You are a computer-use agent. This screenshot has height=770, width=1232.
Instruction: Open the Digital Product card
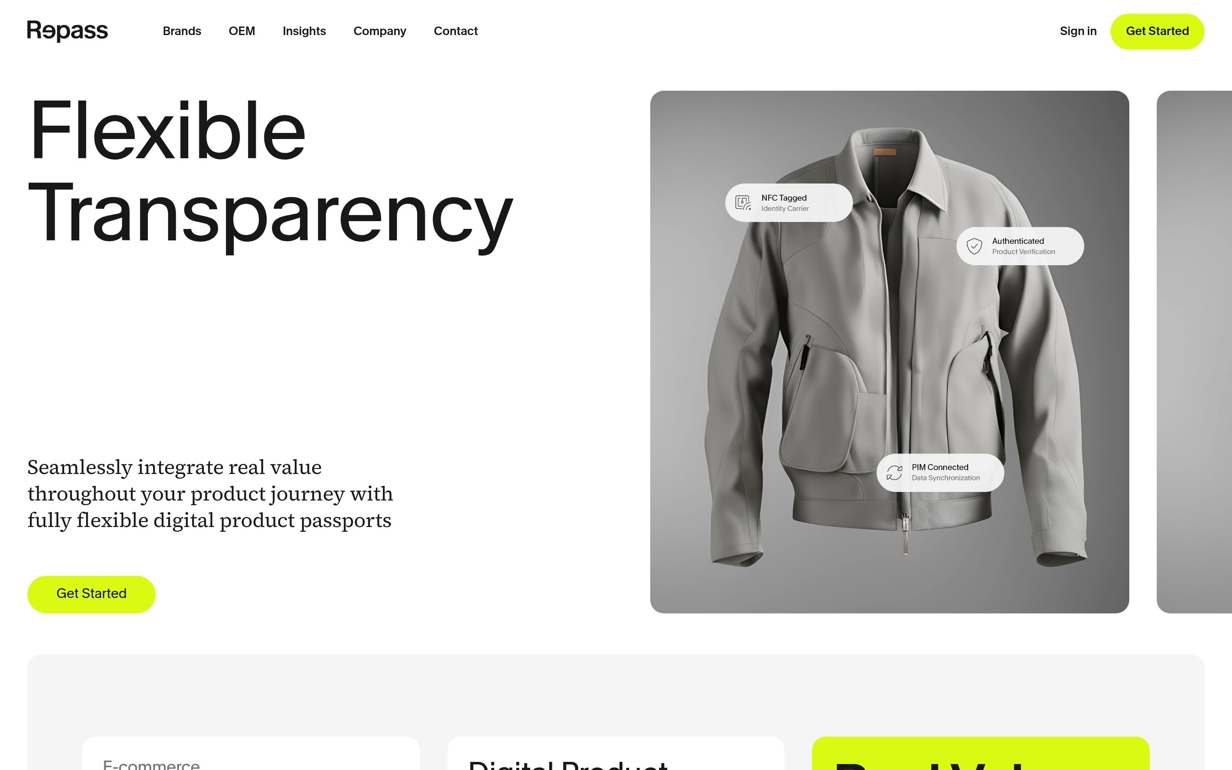616,753
